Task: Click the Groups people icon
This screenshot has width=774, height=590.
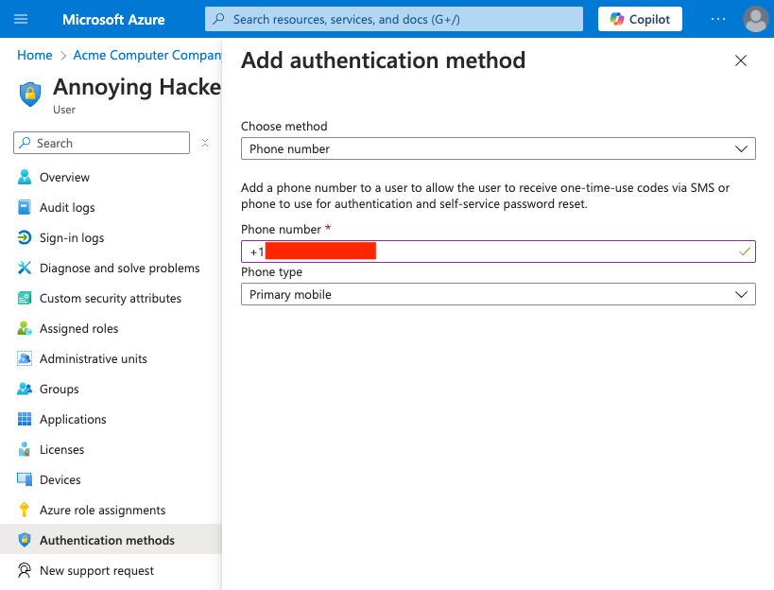Action: (x=25, y=389)
